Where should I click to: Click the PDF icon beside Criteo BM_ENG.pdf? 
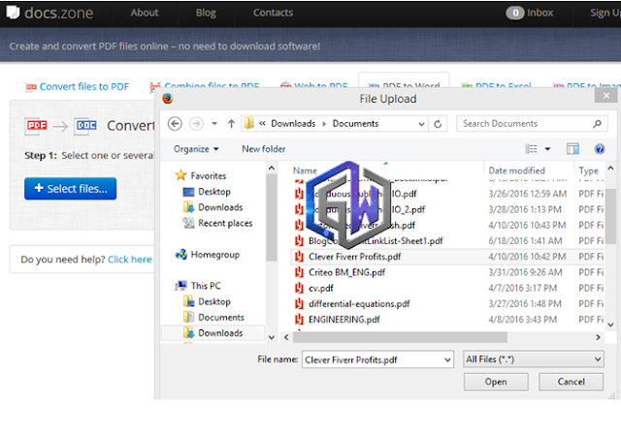tap(299, 272)
